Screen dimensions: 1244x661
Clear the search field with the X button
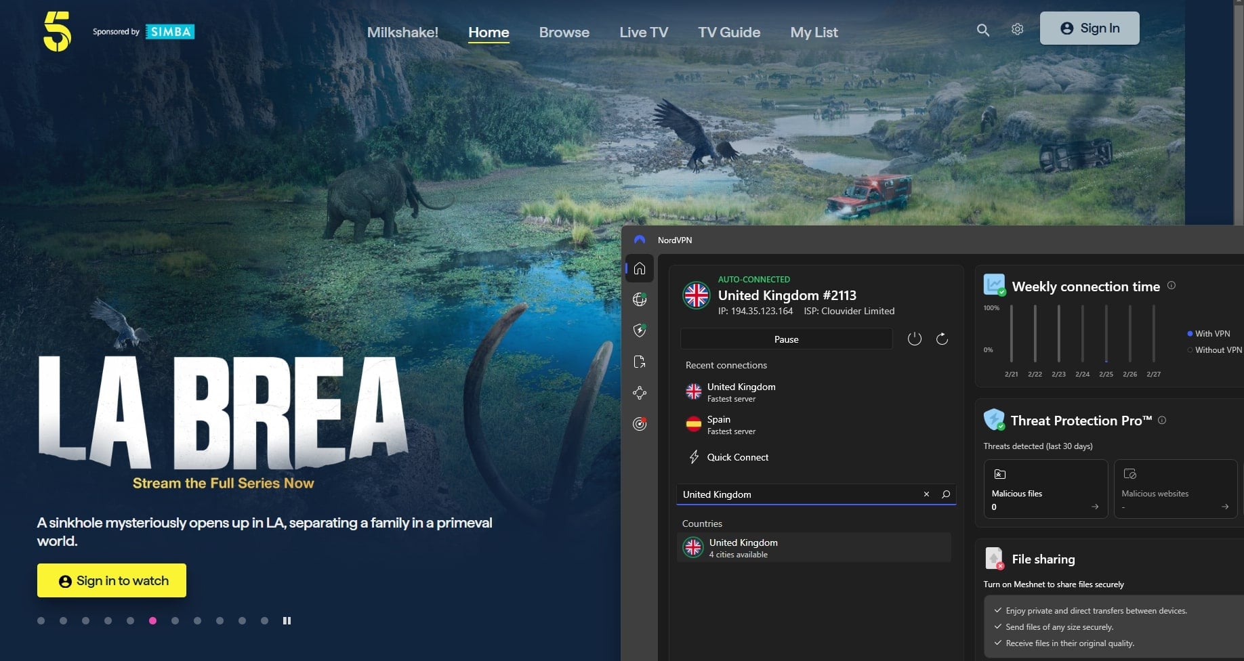pyautogui.click(x=926, y=494)
